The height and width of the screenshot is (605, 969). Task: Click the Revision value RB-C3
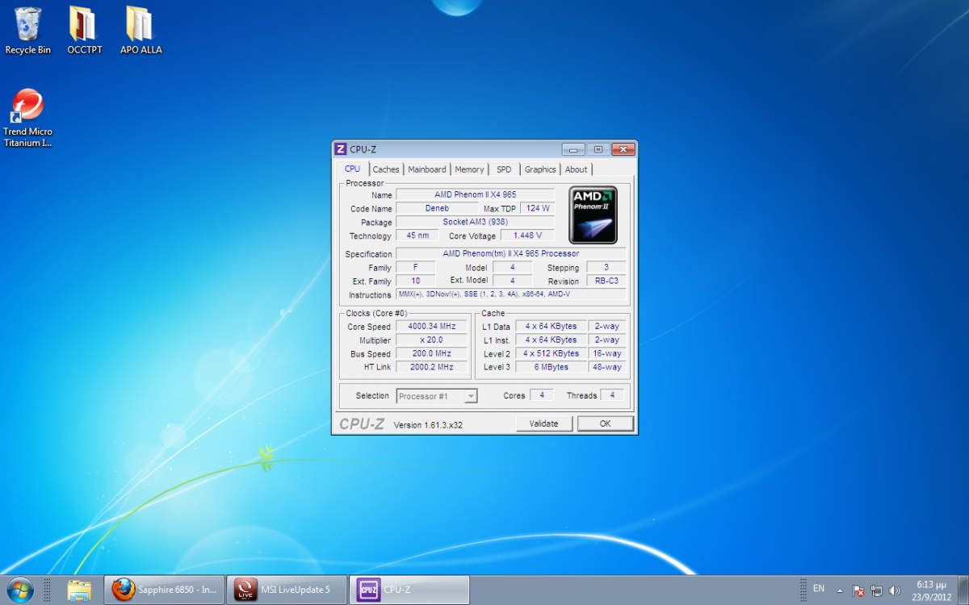pos(606,281)
